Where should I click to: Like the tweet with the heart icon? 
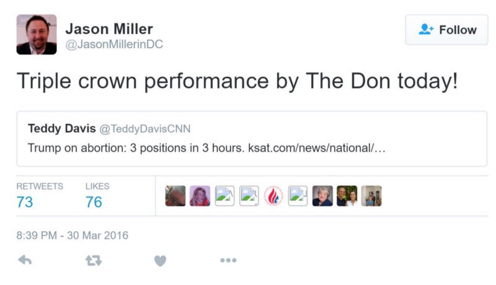pyautogui.click(x=160, y=261)
